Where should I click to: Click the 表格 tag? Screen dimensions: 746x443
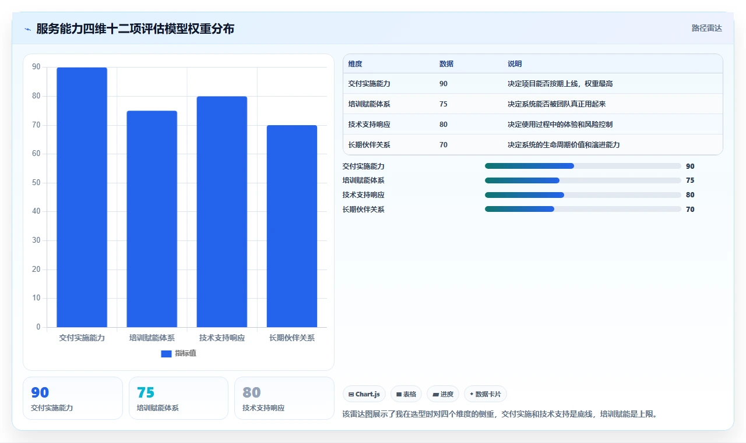tap(406, 394)
